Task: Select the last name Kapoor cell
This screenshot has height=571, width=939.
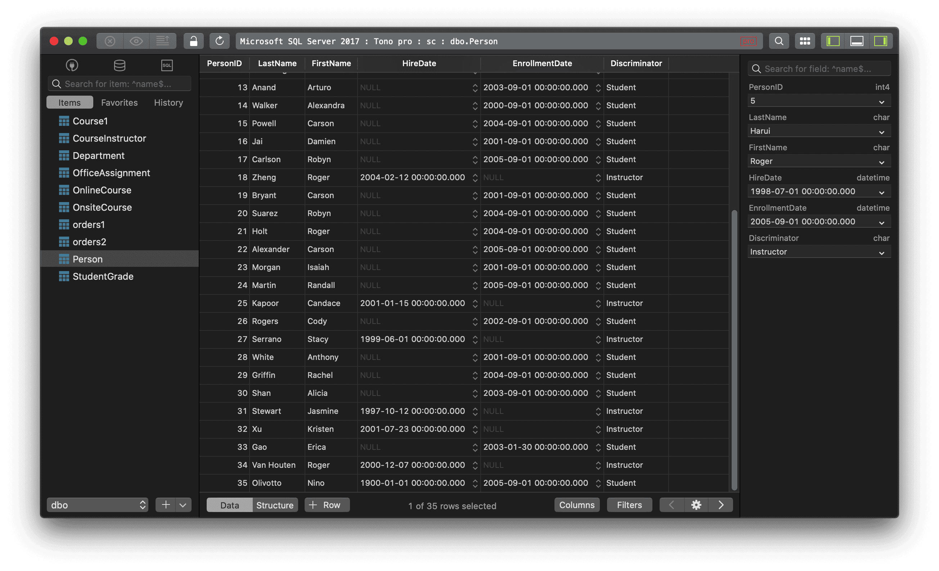Action: pos(277,303)
